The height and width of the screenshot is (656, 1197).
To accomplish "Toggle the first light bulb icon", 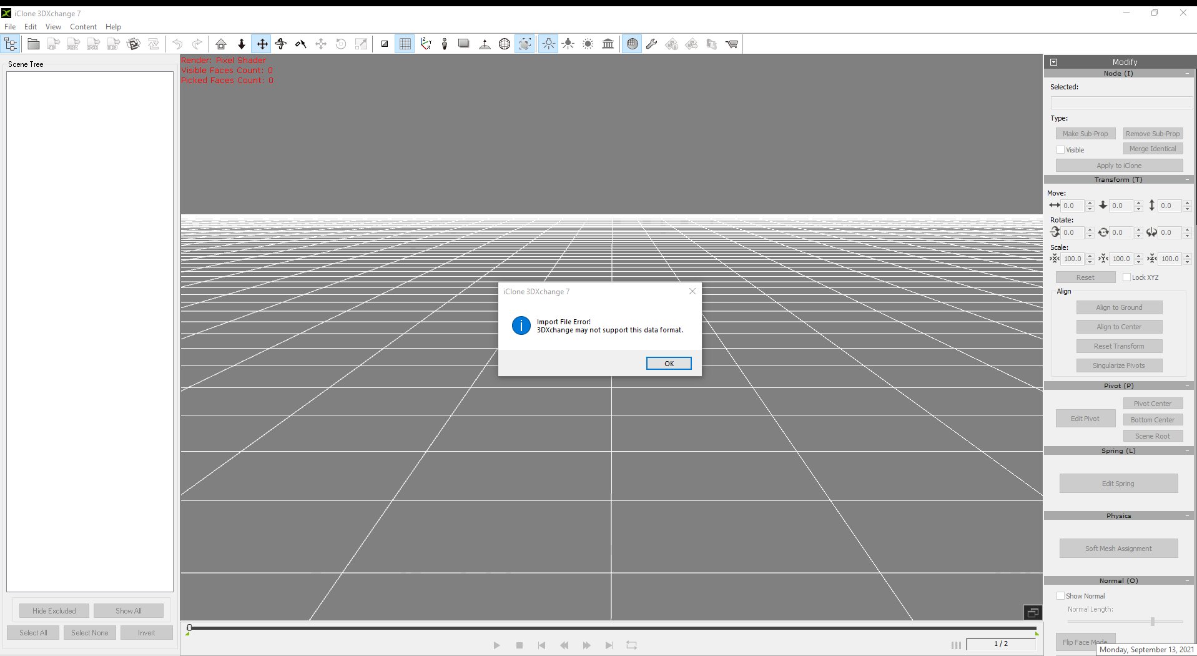I will (x=548, y=44).
